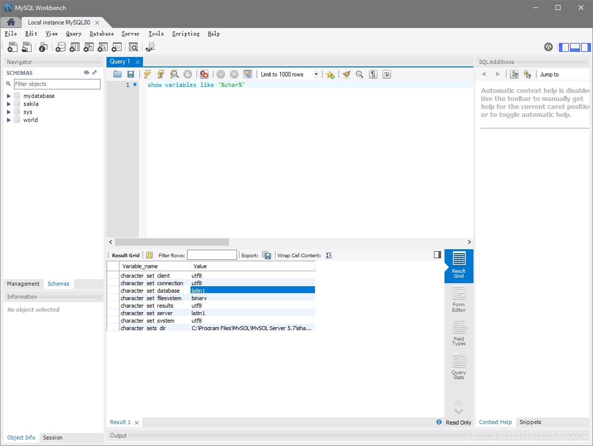593x446 pixels.
Task: Toggle wrap cell content icon
Action: coord(328,256)
